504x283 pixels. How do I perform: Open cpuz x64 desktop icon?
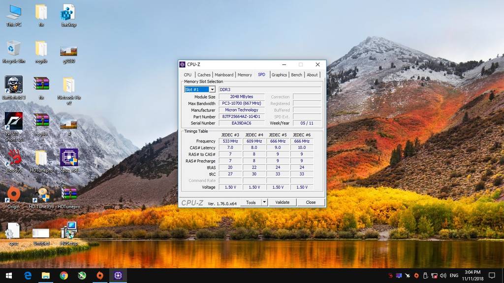(69, 161)
